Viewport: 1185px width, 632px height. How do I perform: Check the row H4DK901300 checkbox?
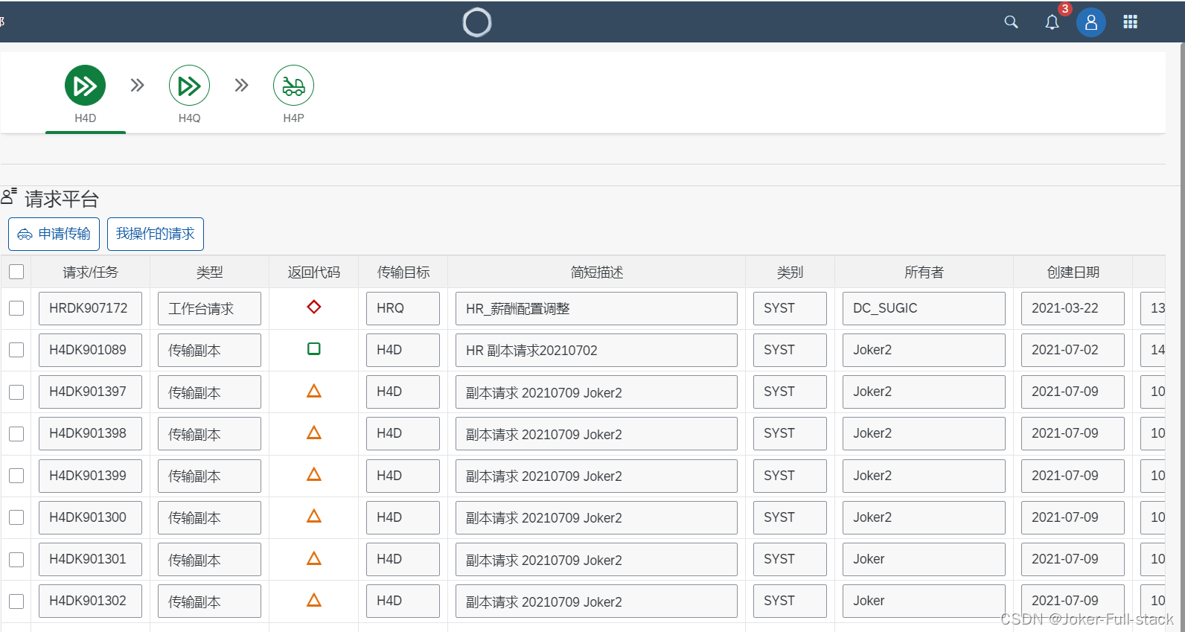point(16,517)
